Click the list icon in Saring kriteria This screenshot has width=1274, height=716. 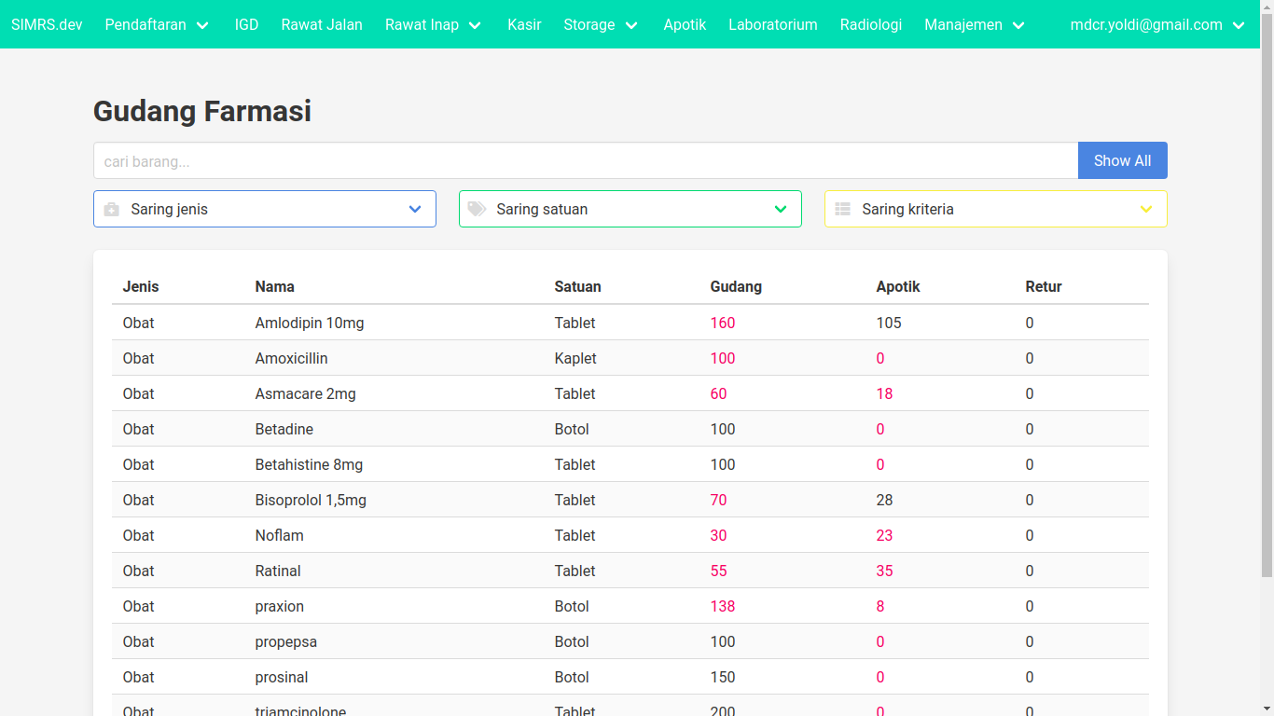coord(842,210)
